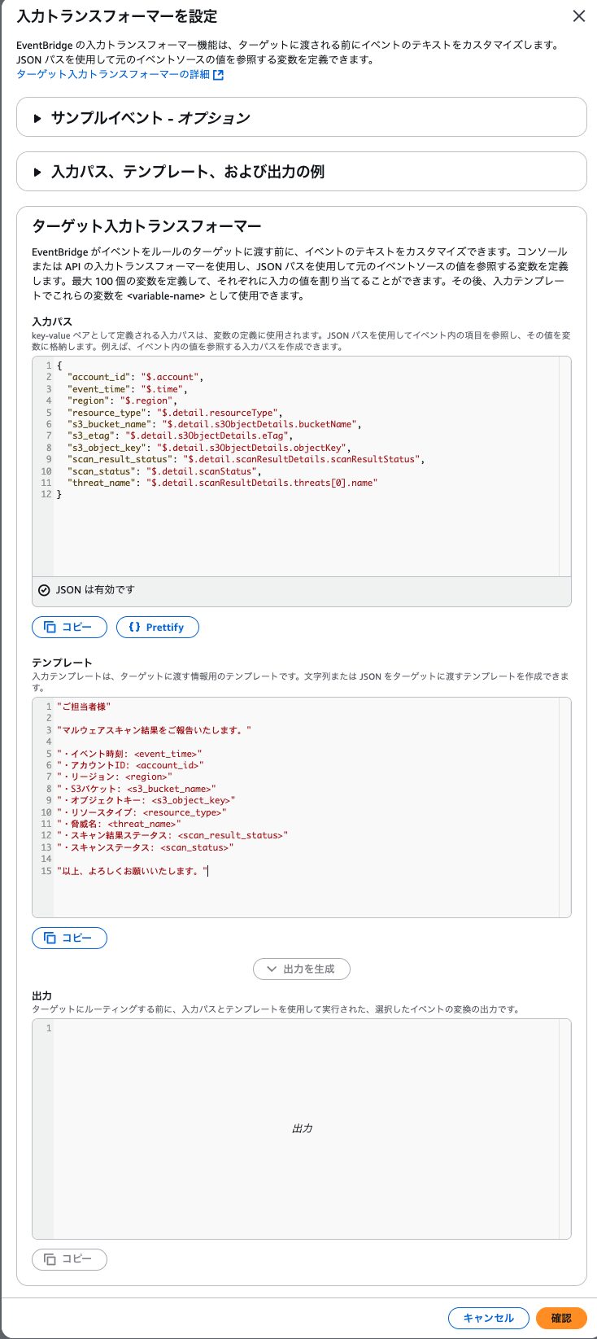The height and width of the screenshot is (1339, 597).
Task: Close the input transformer dialog
Action: [578, 16]
